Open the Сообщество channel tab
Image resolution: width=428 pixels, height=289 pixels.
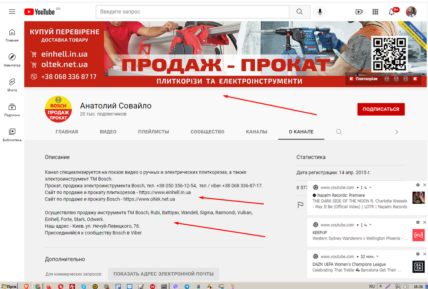pyautogui.click(x=207, y=132)
